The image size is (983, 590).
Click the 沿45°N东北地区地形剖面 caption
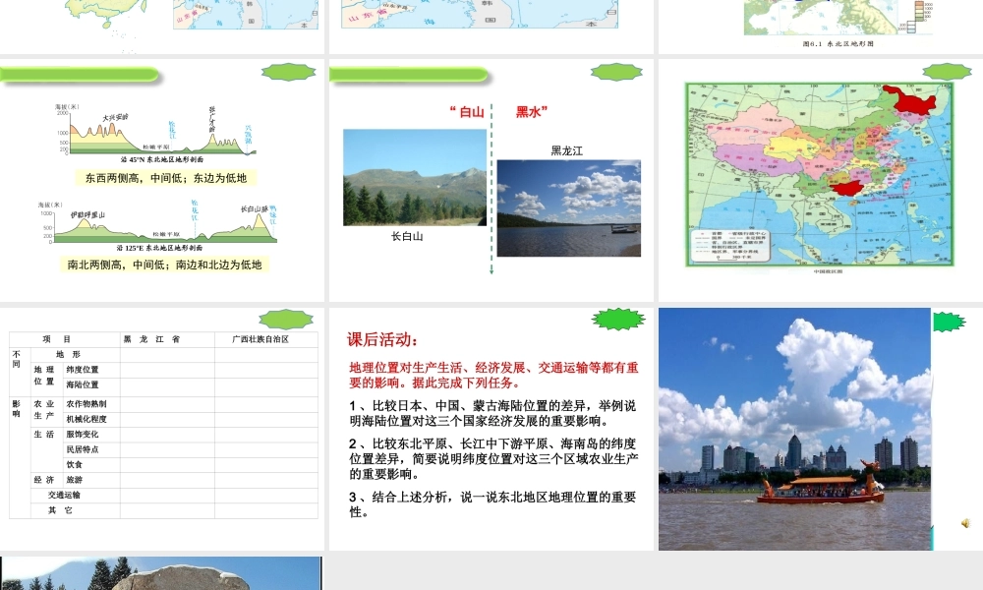tap(162, 160)
